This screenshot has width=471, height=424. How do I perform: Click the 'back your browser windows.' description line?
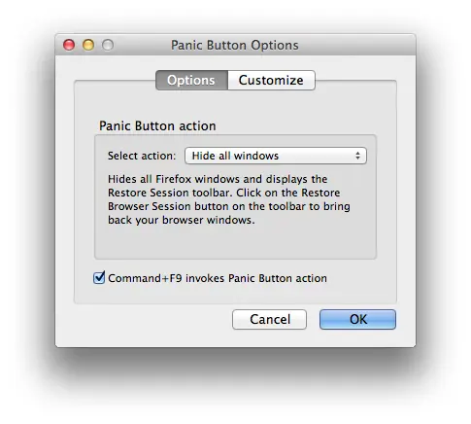coord(182,220)
